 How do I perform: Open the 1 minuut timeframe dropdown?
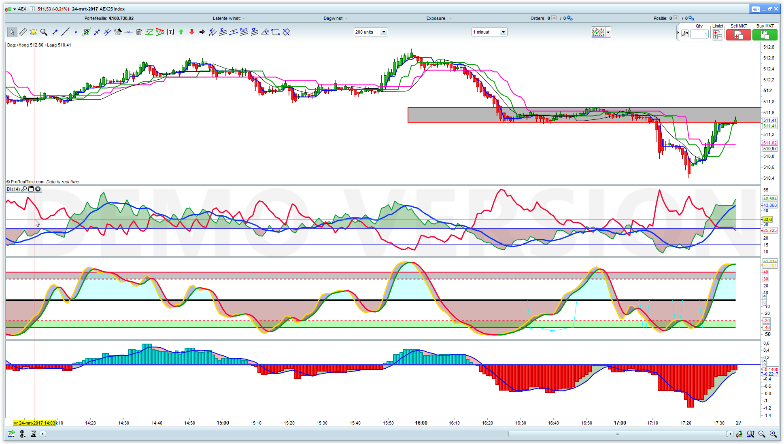click(503, 32)
